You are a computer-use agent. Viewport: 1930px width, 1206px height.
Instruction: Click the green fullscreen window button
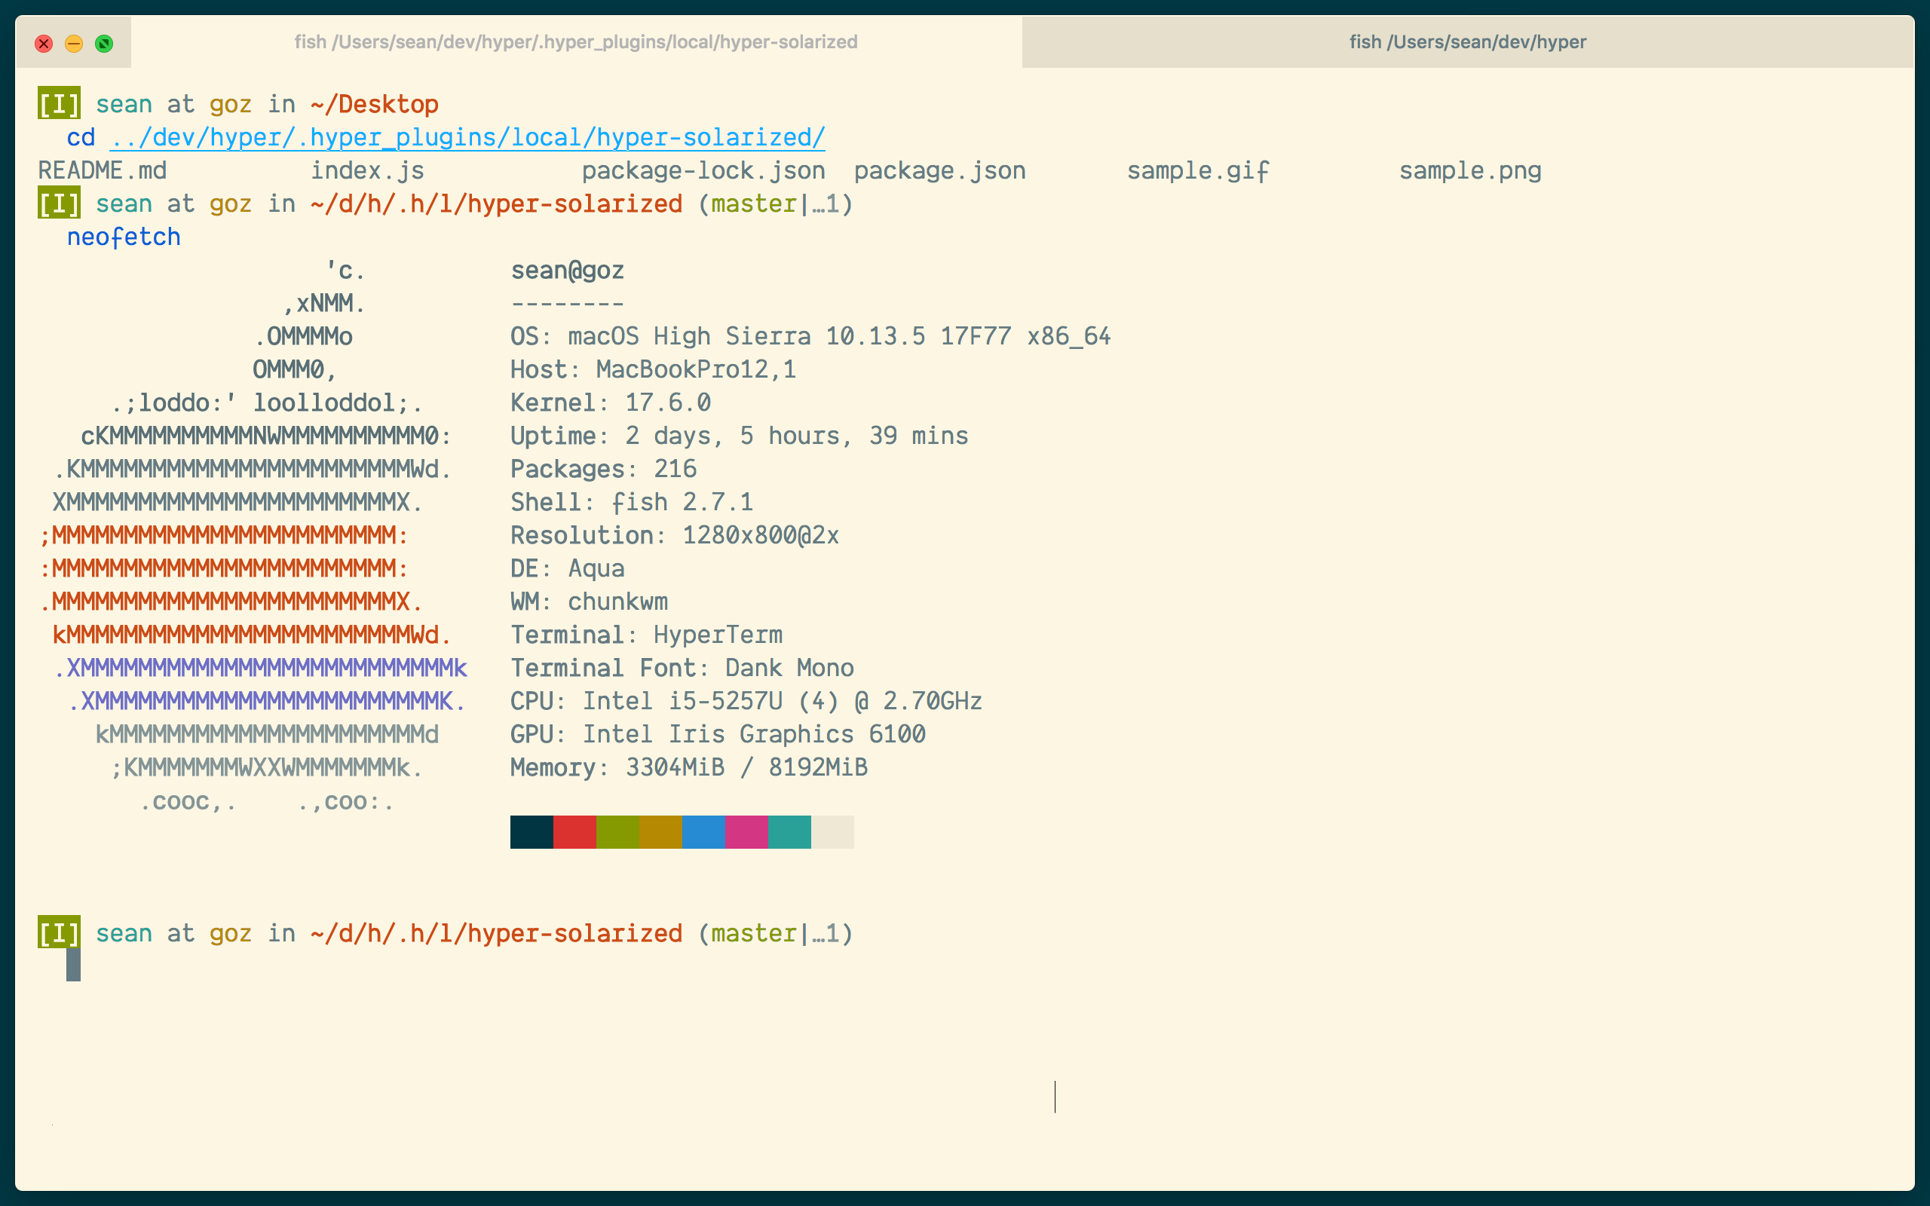click(104, 43)
